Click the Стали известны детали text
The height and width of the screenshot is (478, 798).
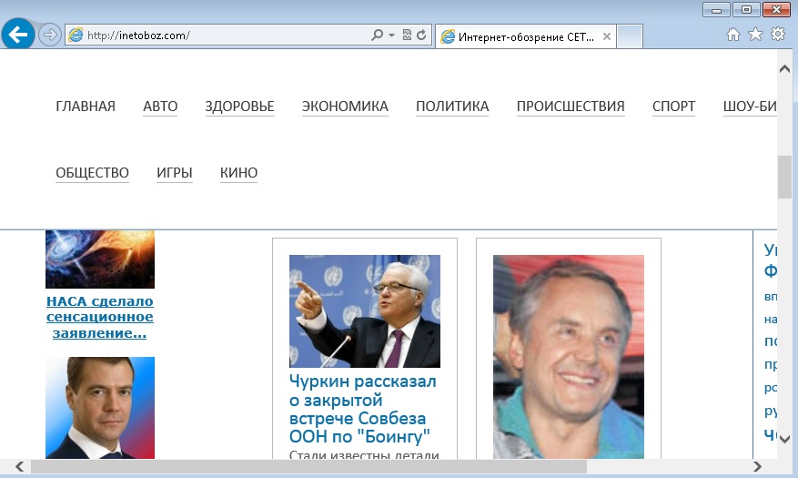(x=364, y=454)
